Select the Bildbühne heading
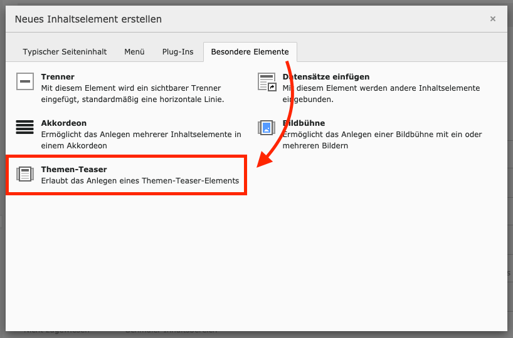Image resolution: width=513 pixels, height=338 pixels. tap(304, 123)
